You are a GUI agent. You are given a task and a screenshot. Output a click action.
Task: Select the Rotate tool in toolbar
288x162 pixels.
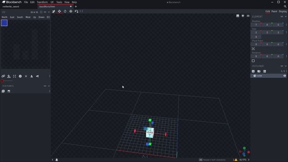(65, 11)
